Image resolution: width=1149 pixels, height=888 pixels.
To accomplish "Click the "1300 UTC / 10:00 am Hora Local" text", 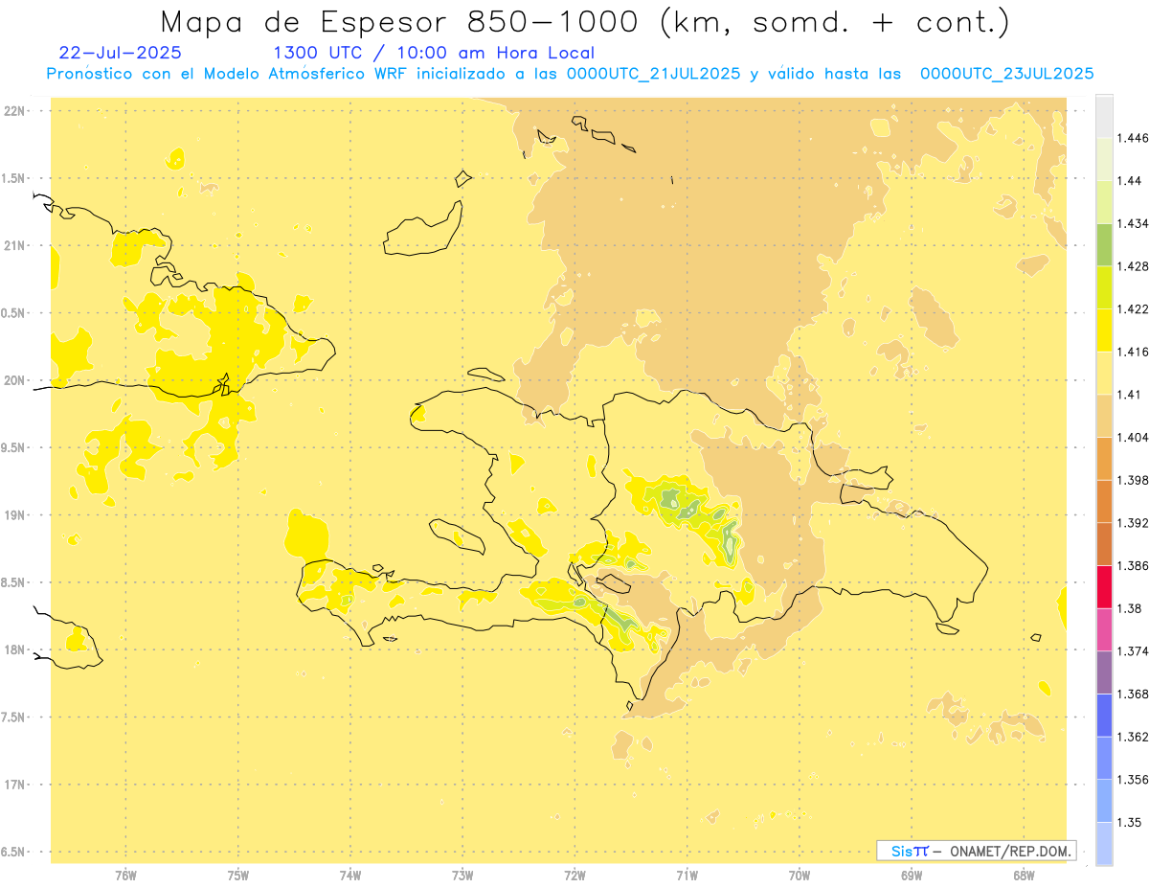I will 434,54.
